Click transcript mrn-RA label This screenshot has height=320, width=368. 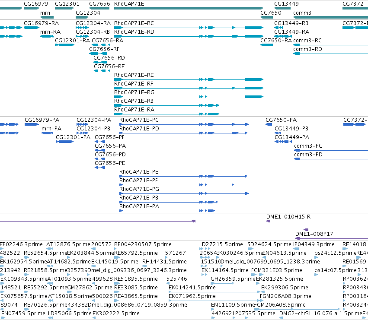[50, 32]
